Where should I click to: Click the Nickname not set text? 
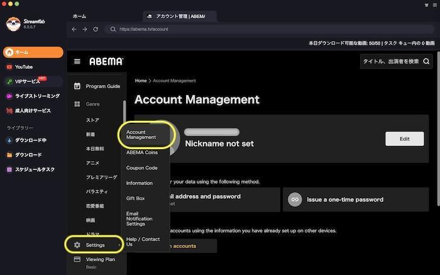tap(219, 143)
